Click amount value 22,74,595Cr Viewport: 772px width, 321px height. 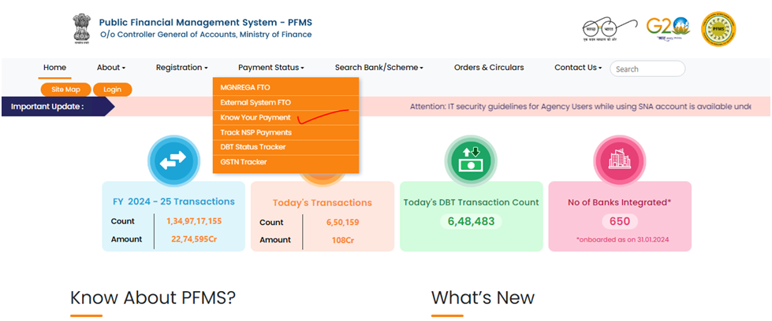coord(194,239)
